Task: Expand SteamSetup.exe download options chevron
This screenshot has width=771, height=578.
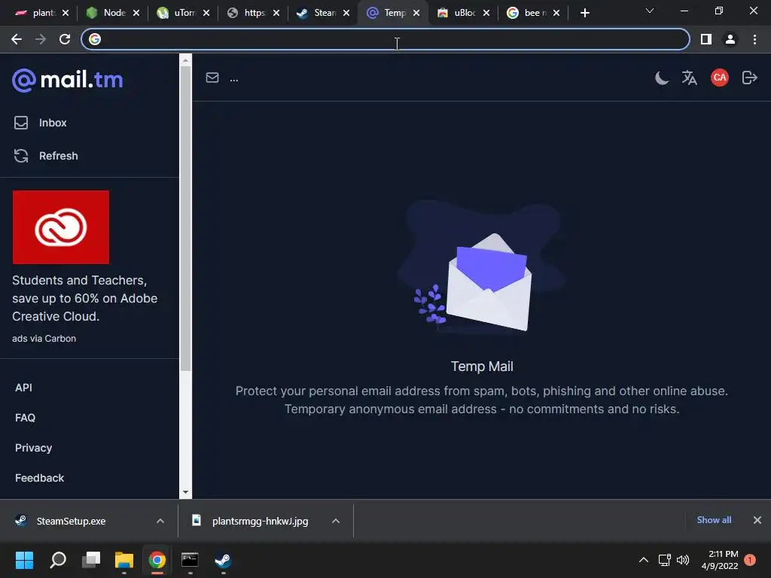Action: click(160, 521)
